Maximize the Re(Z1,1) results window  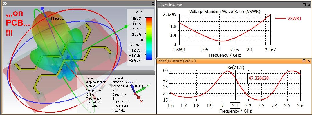point(304,61)
